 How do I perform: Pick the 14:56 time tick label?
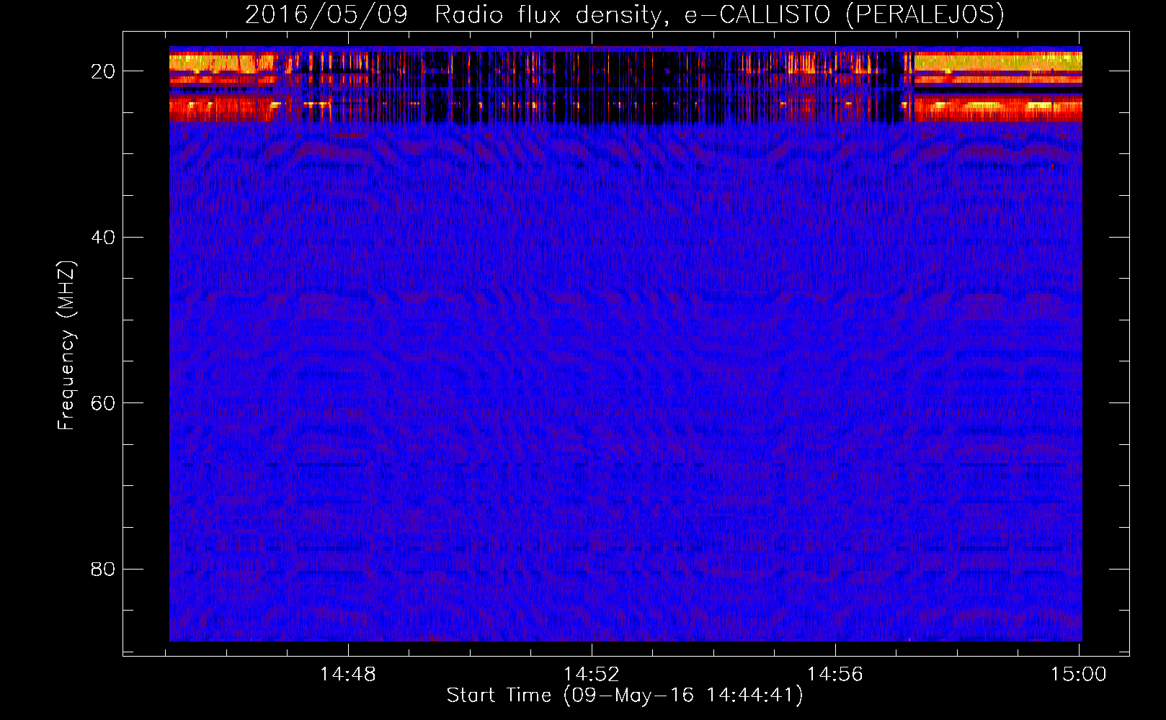click(835, 674)
